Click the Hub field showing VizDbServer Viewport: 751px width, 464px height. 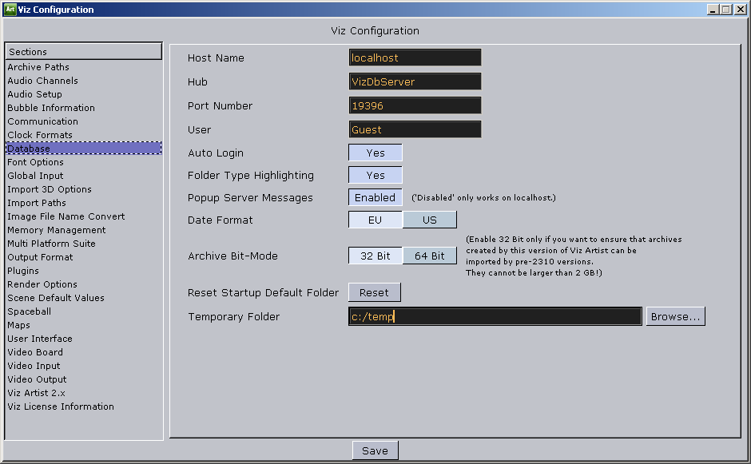pyautogui.click(x=415, y=82)
